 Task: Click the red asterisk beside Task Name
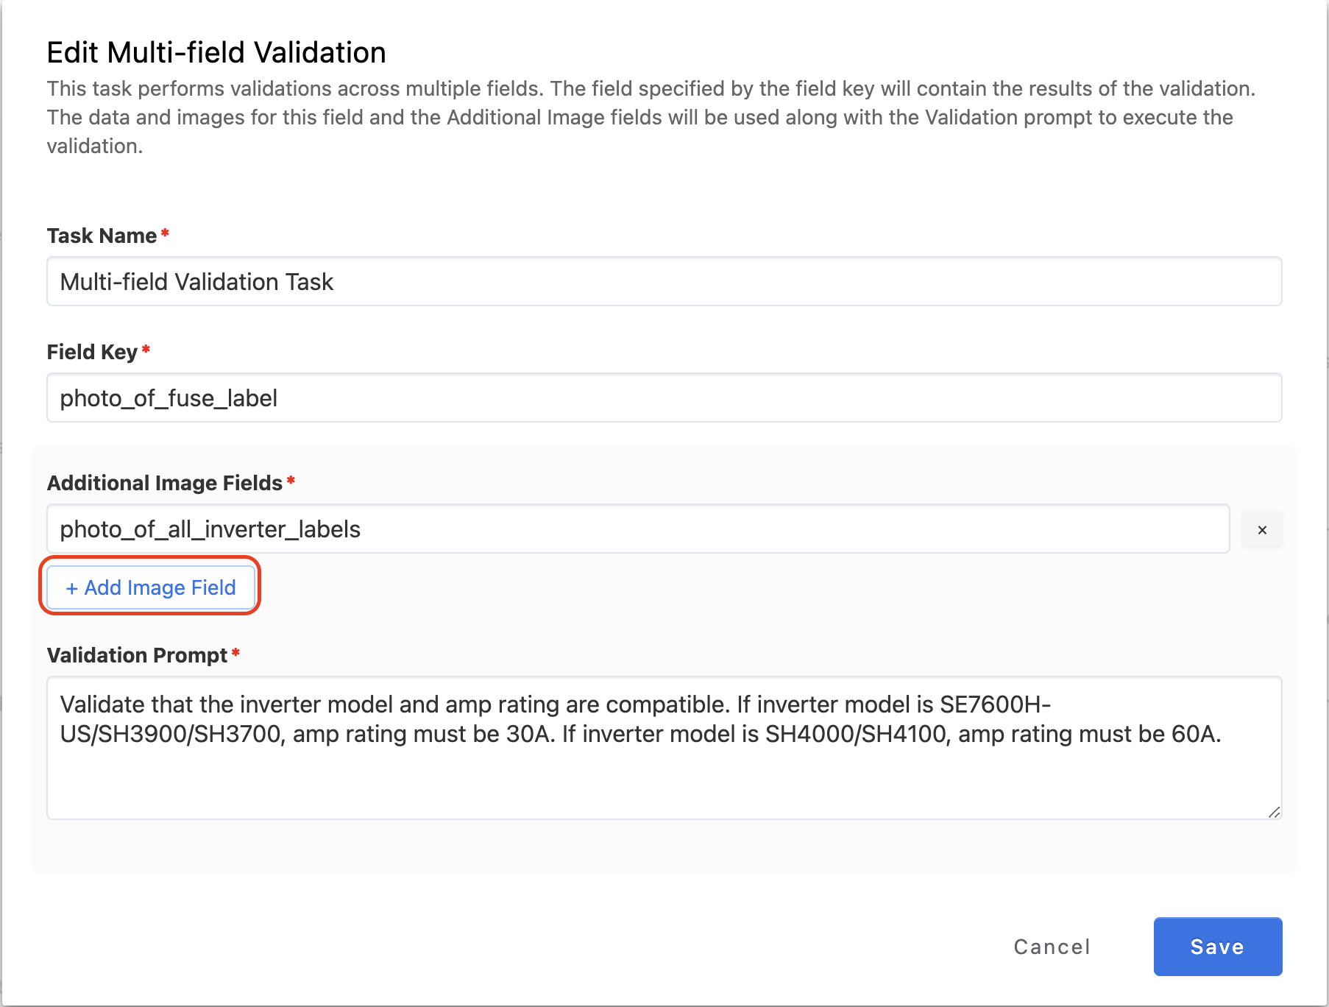166,233
